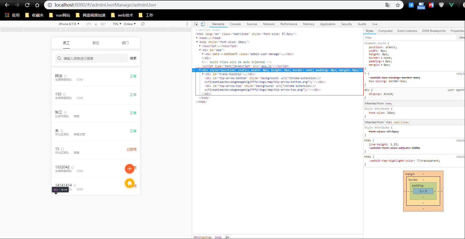Switch to the Network tab
The height and width of the screenshot is (239, 465).
tap(269, 24)
